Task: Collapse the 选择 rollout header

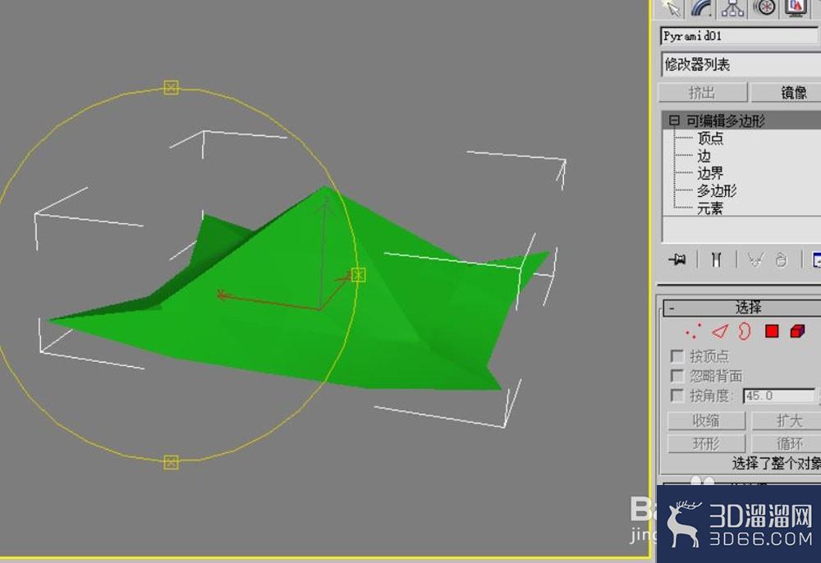Action: click(x=742, y=308)
